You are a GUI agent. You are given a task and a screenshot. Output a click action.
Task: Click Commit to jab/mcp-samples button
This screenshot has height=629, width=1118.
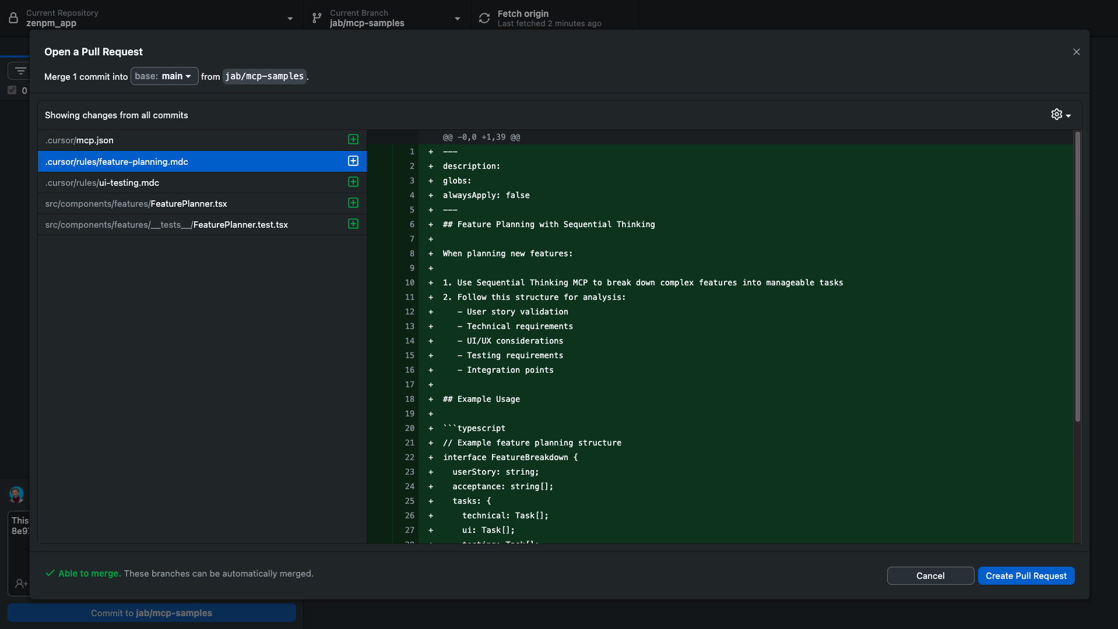coord(152,613)
